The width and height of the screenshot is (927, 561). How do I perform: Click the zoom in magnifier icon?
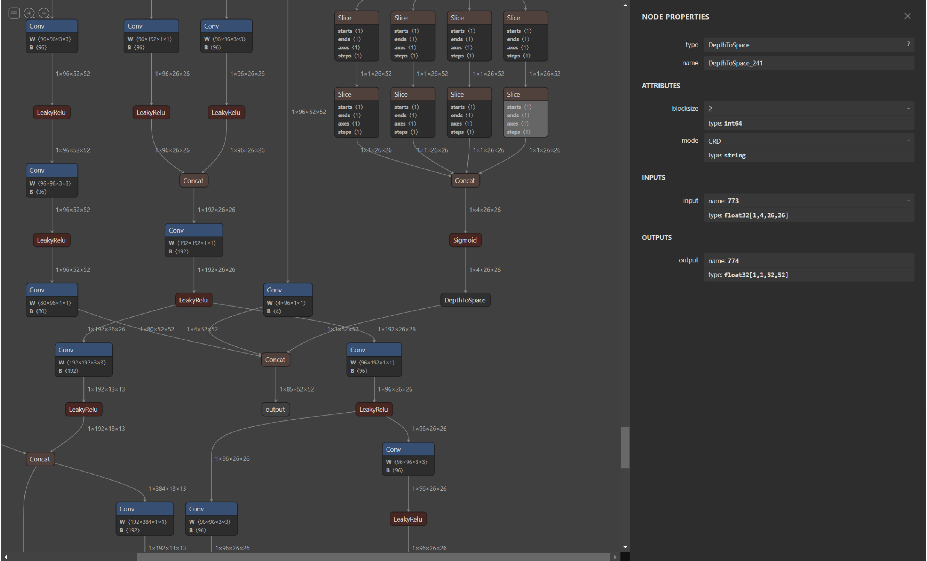tap(29, 14)
